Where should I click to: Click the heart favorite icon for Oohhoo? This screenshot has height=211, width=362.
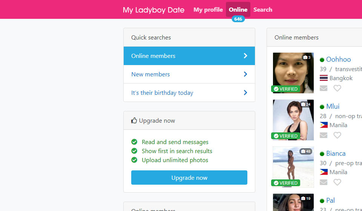pyautogui.click(x=337, y=88)
